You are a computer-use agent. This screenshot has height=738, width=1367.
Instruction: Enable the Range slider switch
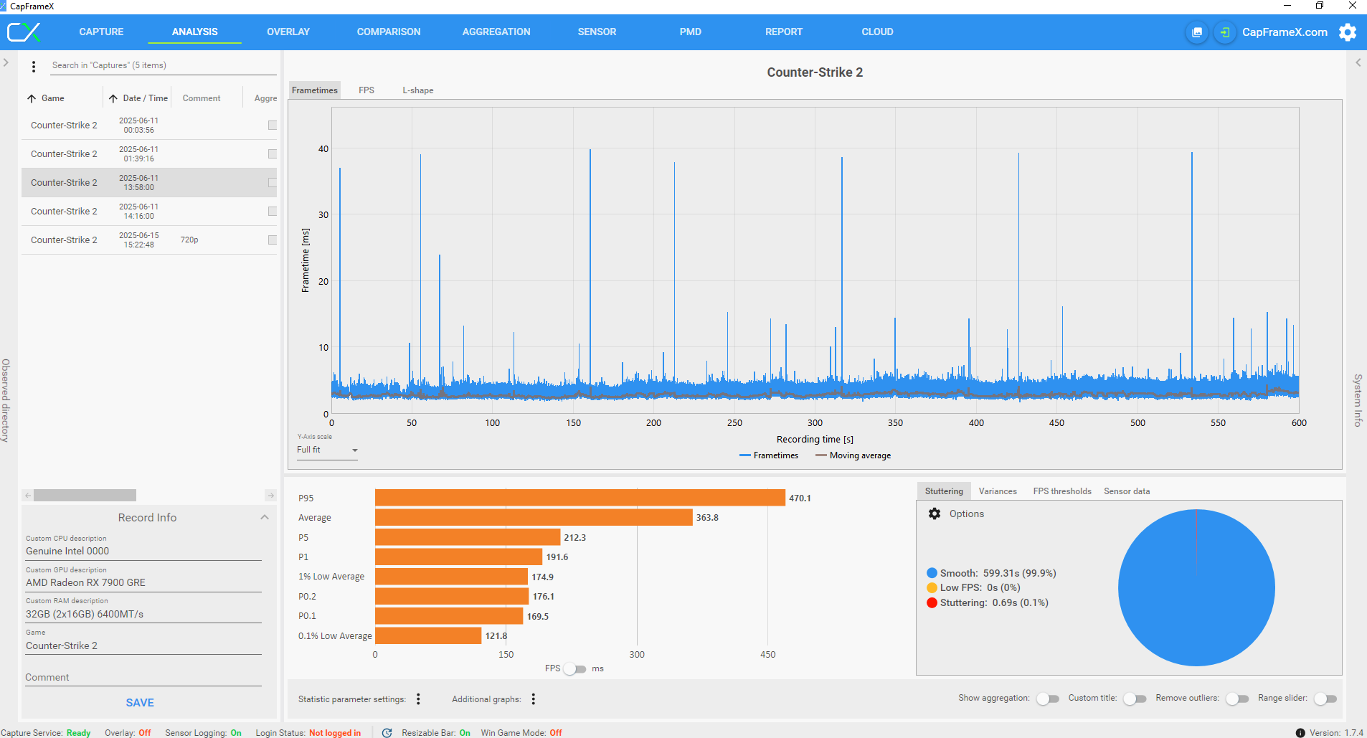pos(1325,699)
